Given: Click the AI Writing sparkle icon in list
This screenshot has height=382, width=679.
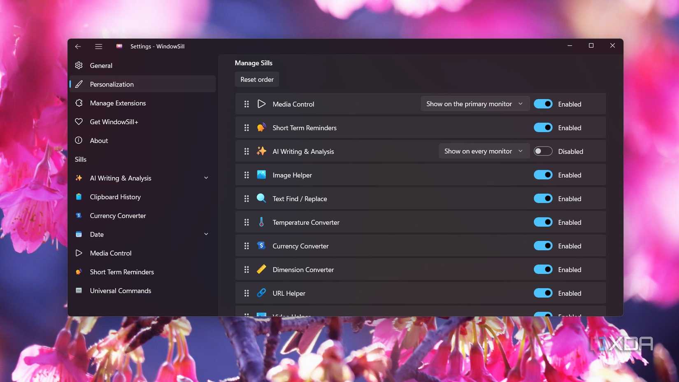Looking at the screenshot, I should point(261,151).
